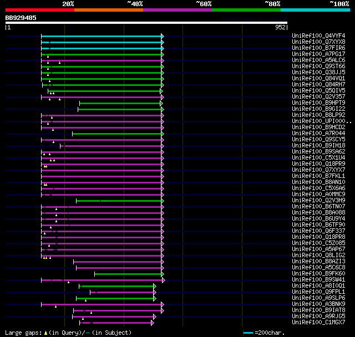Viewport: 355px width, 337px height.
Task: Click UniRef100_B9SA62 label
Action: (318, 152)
